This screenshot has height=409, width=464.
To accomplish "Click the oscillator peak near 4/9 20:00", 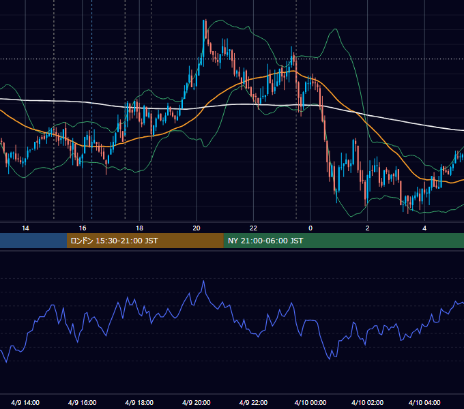I will [x=203, y=281].
